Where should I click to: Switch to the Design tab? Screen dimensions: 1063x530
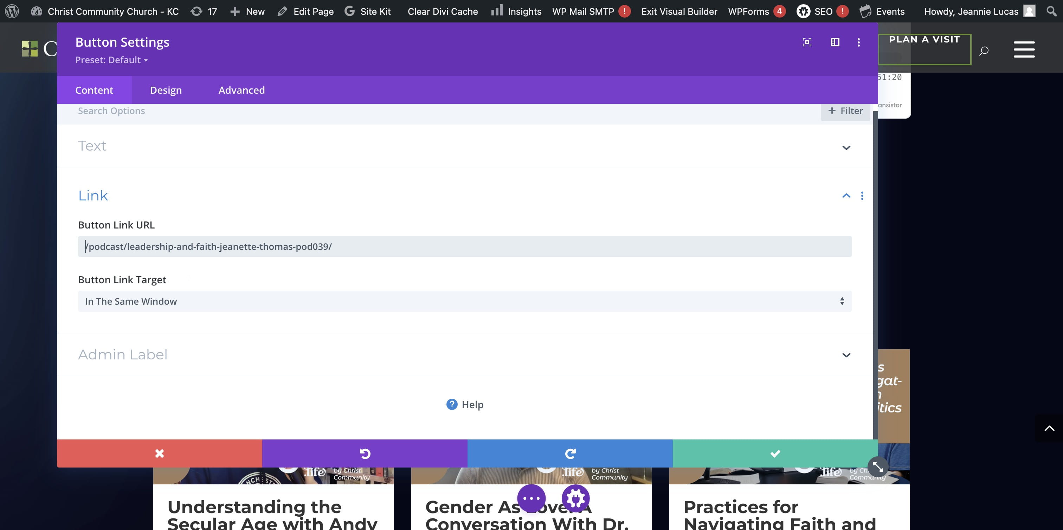pyautogui.click(x=166, y=90)
